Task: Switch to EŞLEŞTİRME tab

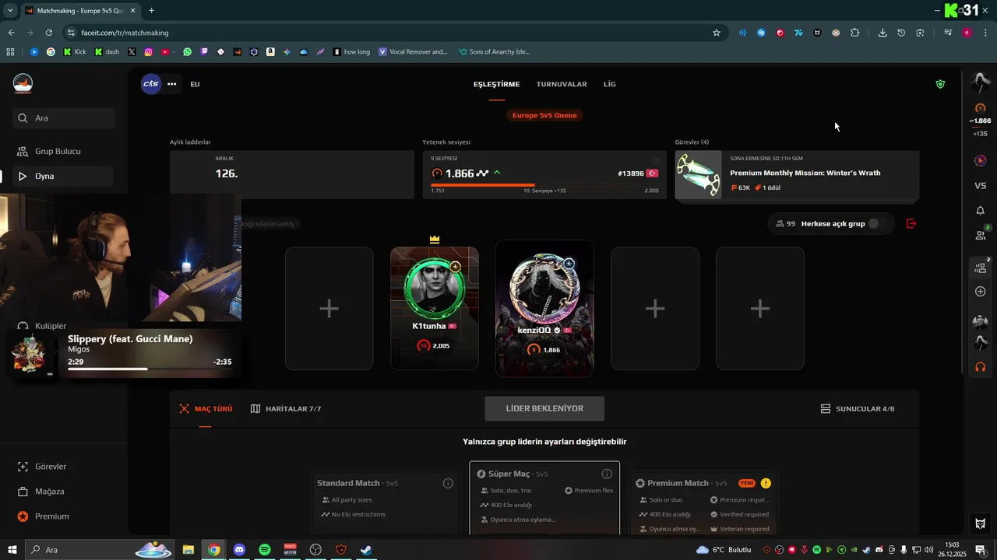Action: coord(496,84)
